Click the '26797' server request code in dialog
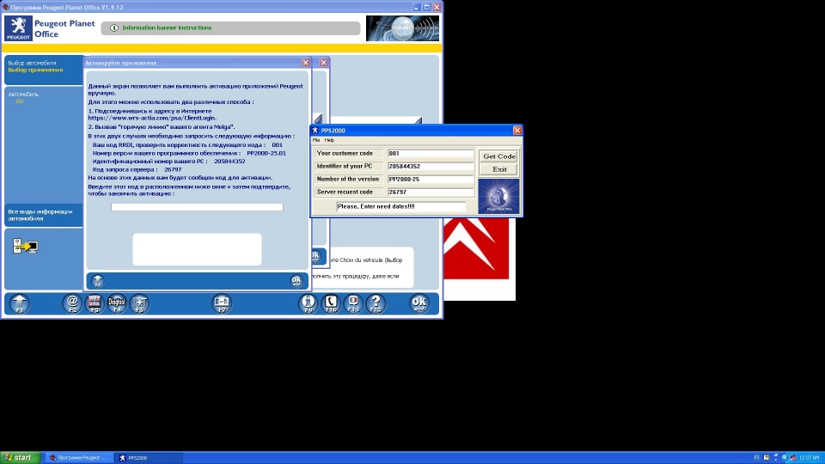This screenshot has width=825, height=464. click(x=173, y=170)
